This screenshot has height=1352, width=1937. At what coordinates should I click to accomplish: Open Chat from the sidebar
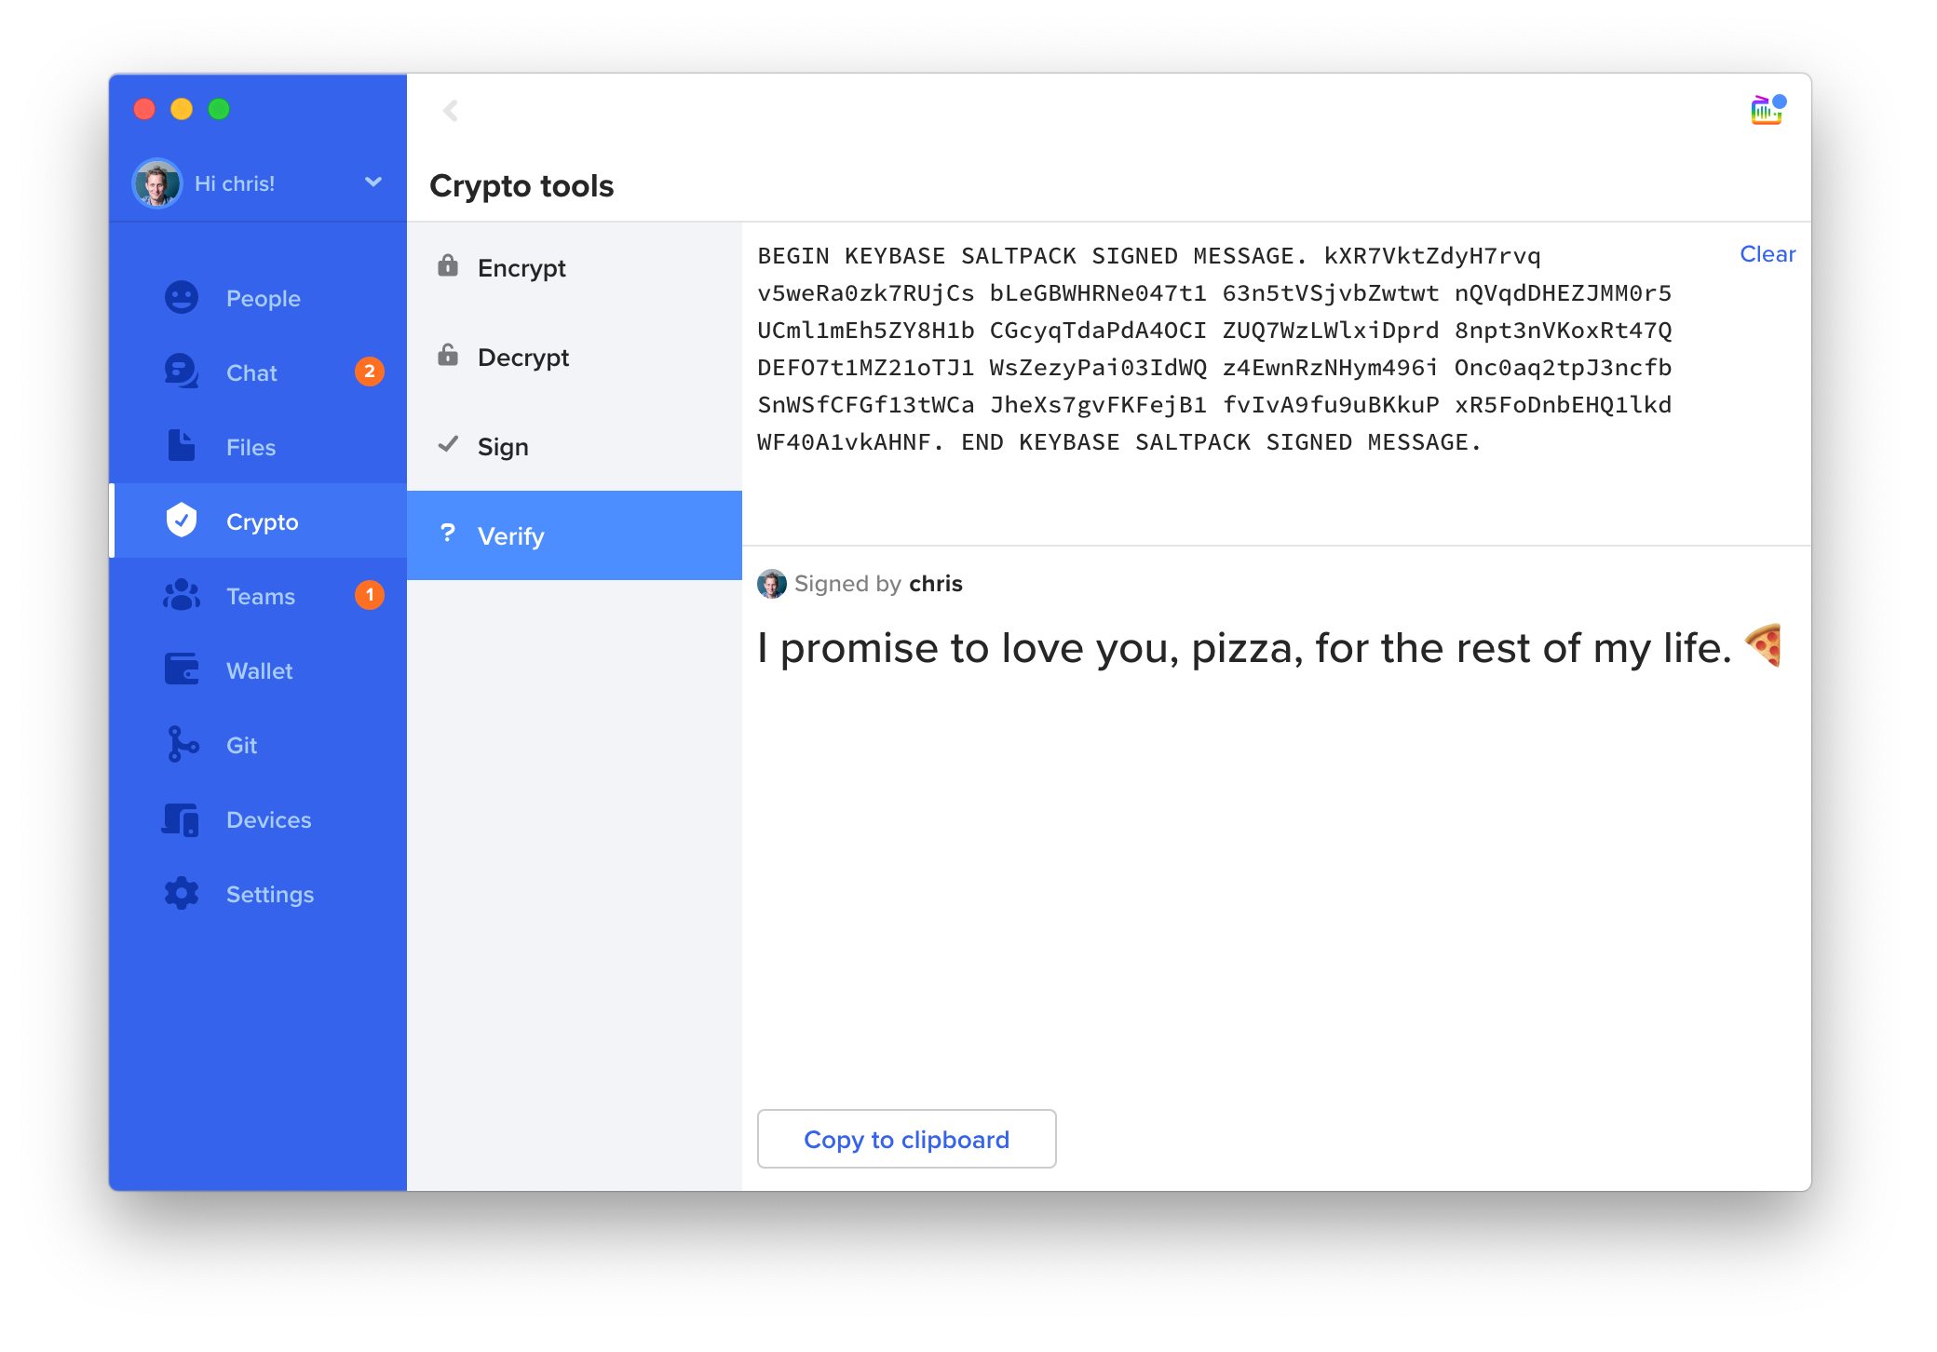pyautogui.click(x=258, y=372)
